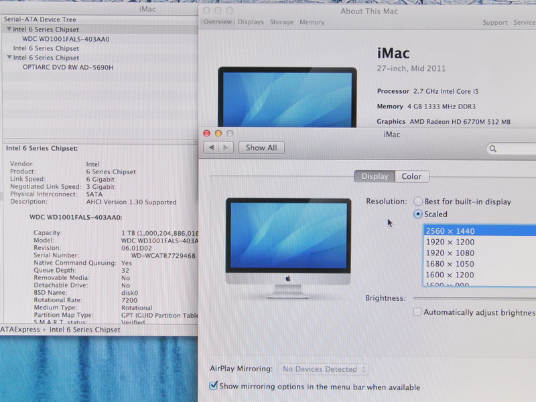Minimize the Displays preferences window with the yellow button
This screenshot has width=536, height=402.
pyautogui.click(x=218, y=133)
